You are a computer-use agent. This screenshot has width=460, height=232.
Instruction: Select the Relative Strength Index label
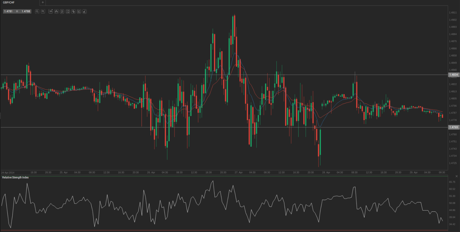coord(15,177)
